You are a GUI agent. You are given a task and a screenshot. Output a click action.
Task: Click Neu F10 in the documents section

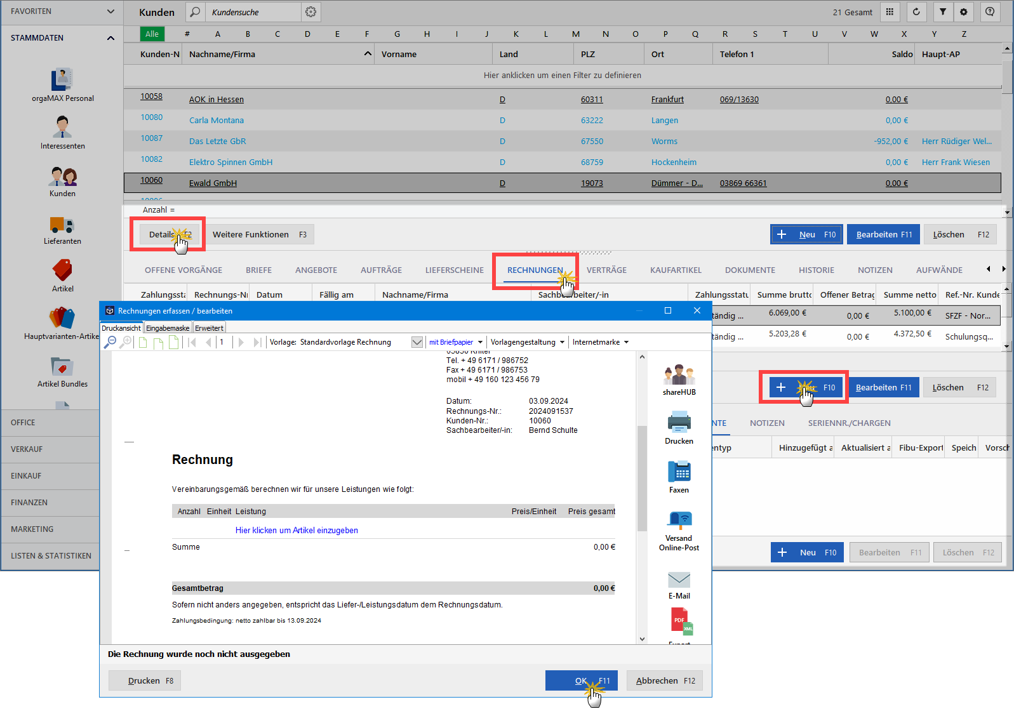pyautogui.click(x=807, y=552)
